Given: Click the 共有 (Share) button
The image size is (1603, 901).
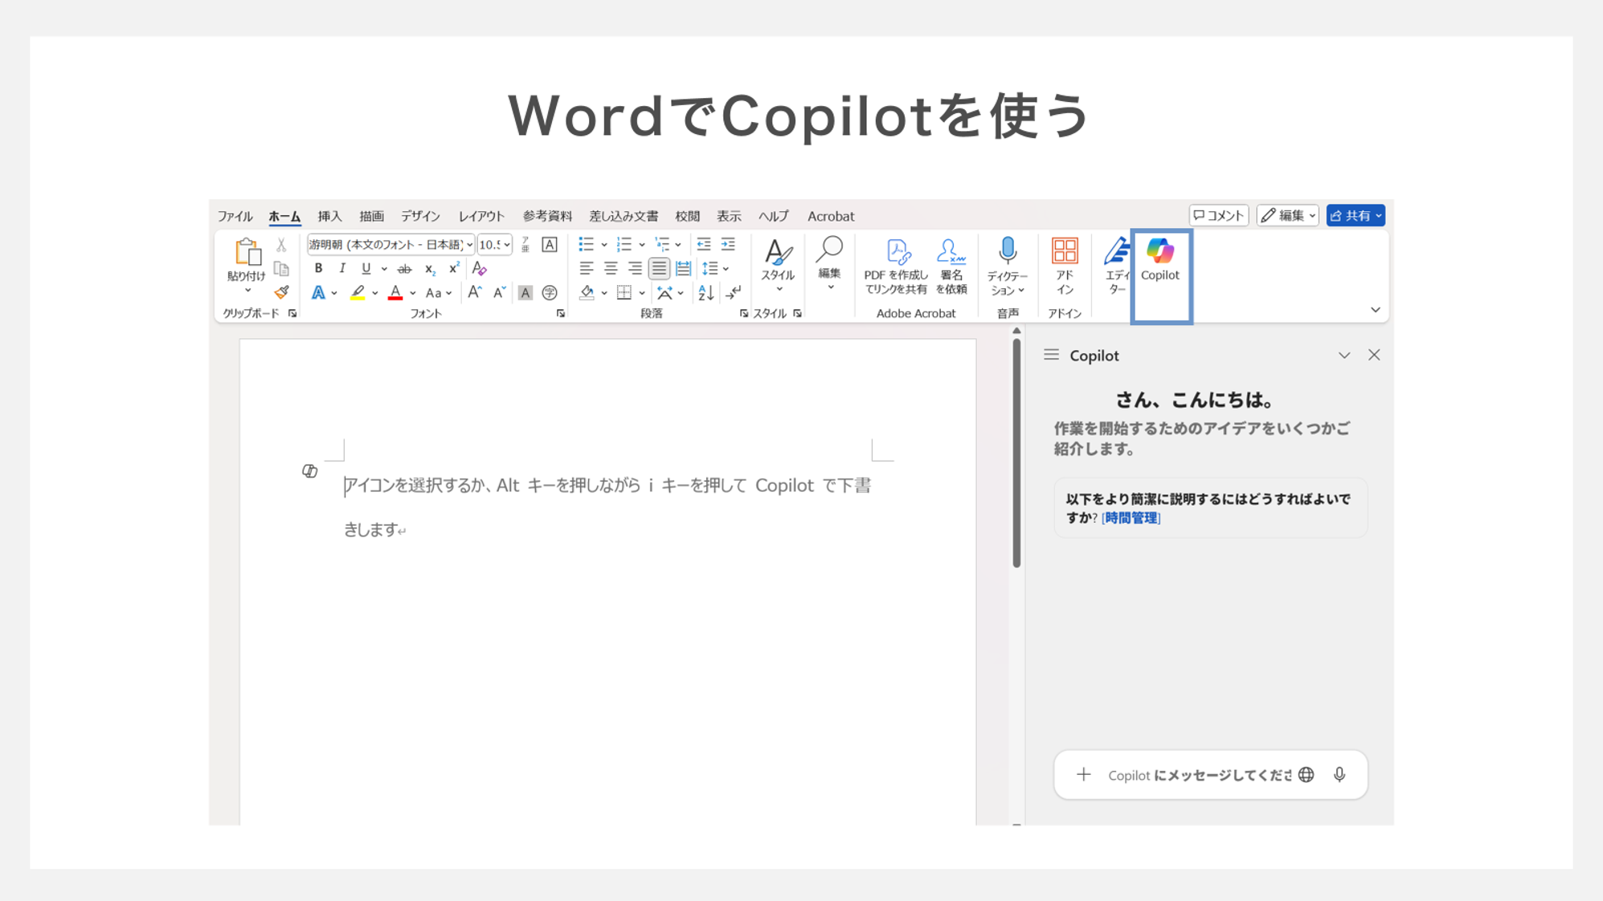Looking at the screenshot, I should coord(1356,215).
